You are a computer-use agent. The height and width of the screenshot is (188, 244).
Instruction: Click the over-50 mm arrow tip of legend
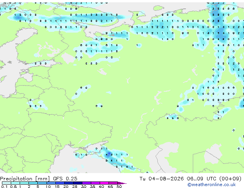[122, 183]
